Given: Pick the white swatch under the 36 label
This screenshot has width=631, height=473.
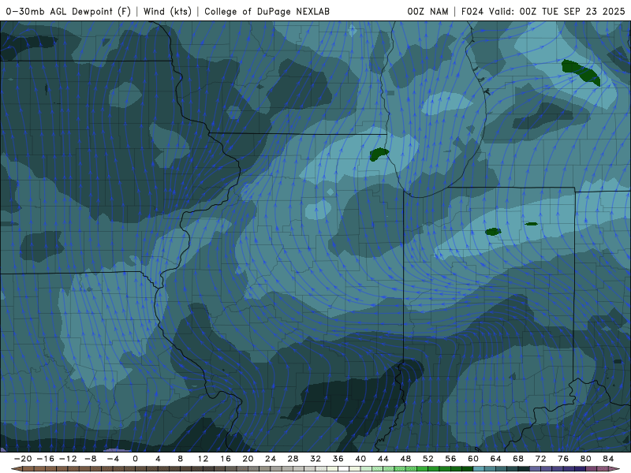Looking at the screenshot, I should (344, 469).
